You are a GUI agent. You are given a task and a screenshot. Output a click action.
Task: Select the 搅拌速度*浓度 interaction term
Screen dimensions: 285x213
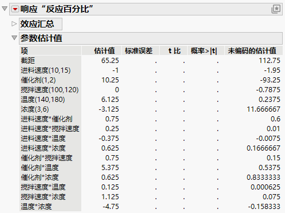[43, 197]
